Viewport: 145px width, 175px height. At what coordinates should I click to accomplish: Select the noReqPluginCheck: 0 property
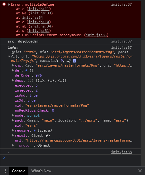click(x=34, y=110)
